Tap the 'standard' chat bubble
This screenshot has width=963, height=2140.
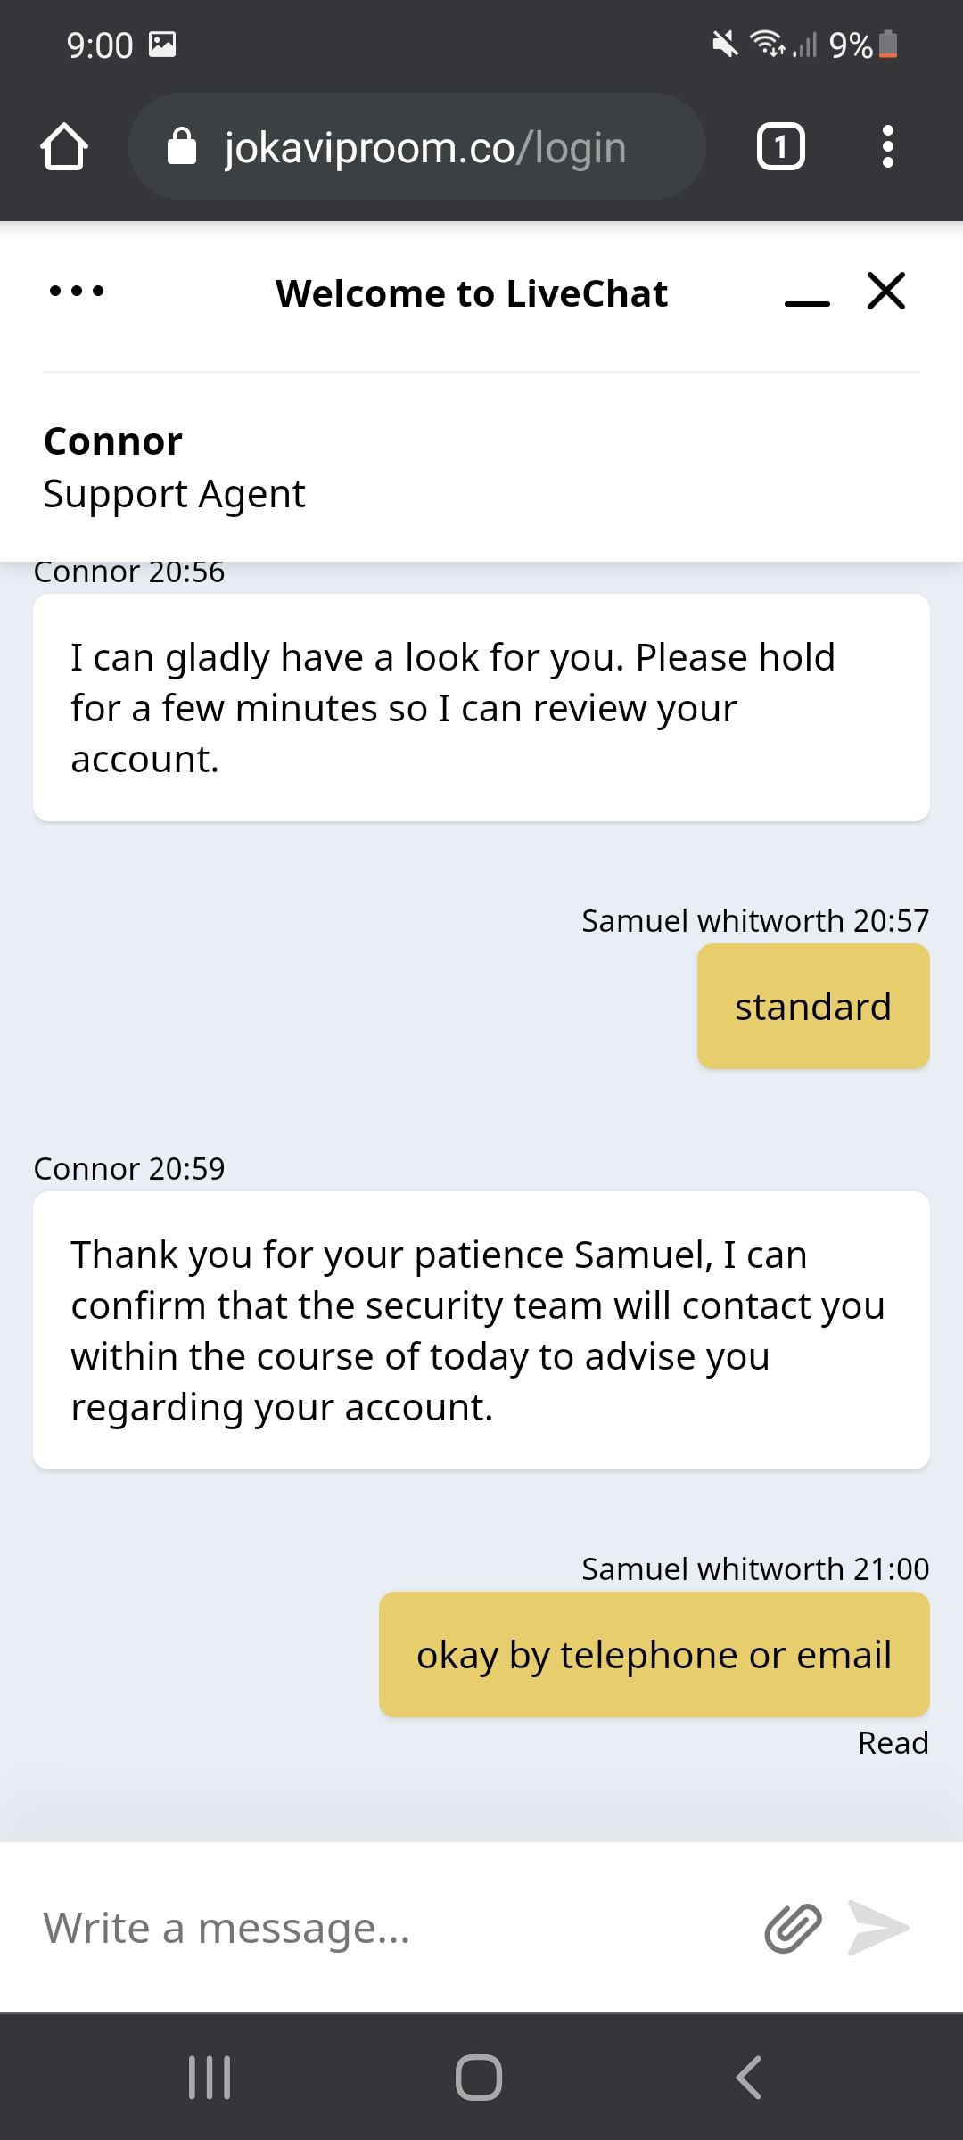(x=813, y=1007)
